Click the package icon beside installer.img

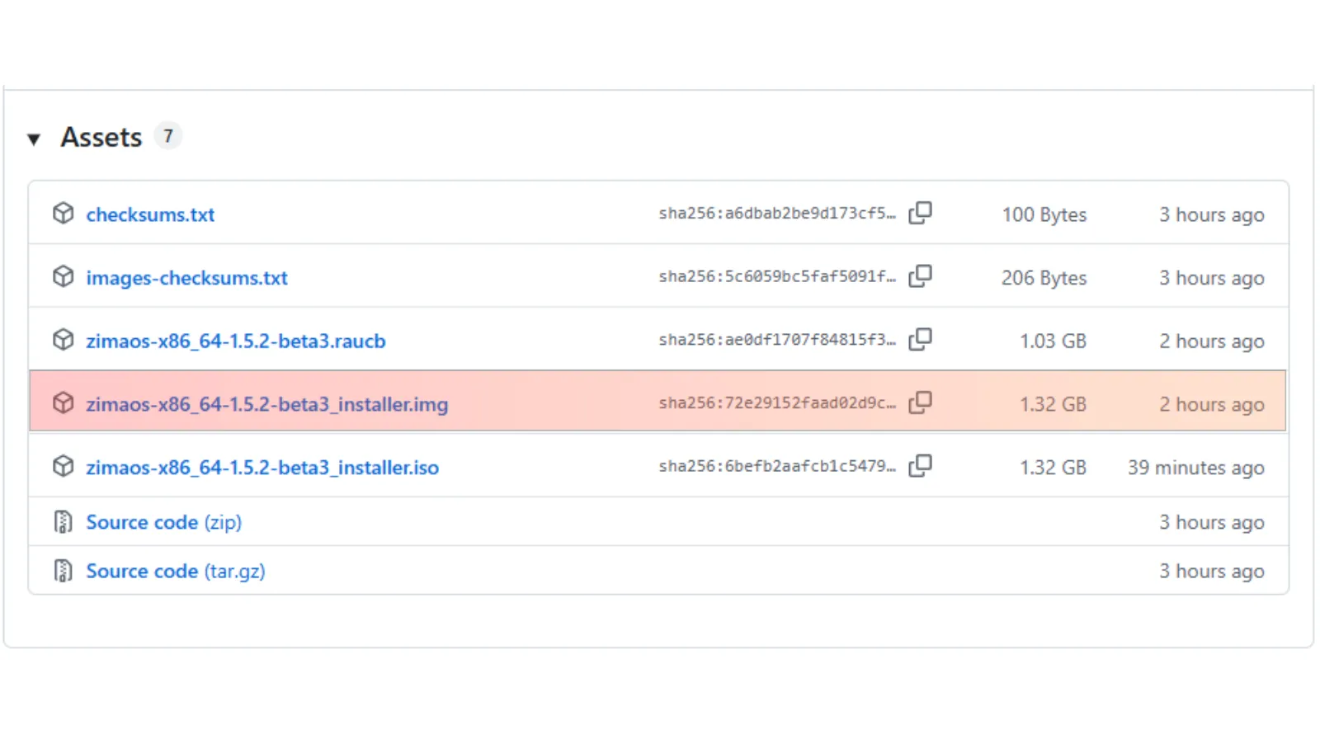coord(64,403)
